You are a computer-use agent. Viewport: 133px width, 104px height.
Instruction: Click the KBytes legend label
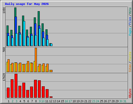pos(130,93)
